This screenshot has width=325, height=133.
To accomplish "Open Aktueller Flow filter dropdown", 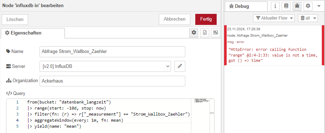I will tap(274, 18).
